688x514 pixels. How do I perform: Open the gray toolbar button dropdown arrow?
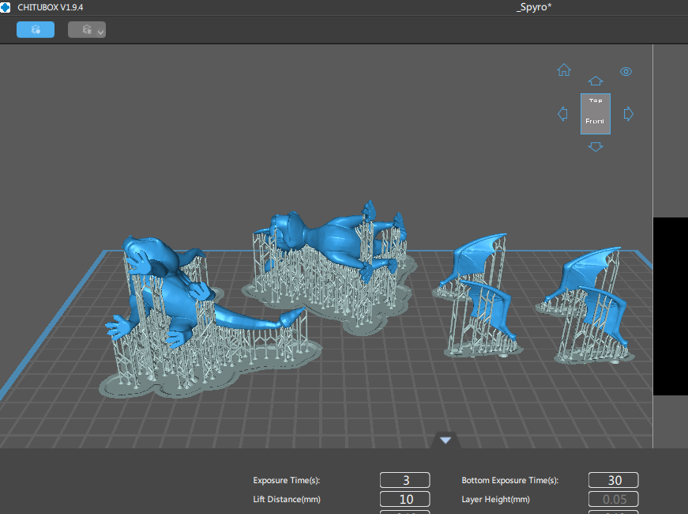100,32
